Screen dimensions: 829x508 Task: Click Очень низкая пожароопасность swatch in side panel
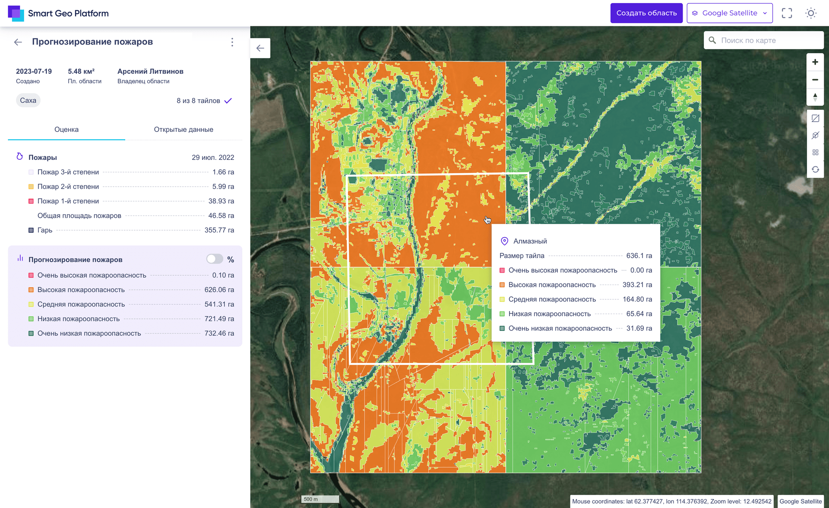point(31,333)
